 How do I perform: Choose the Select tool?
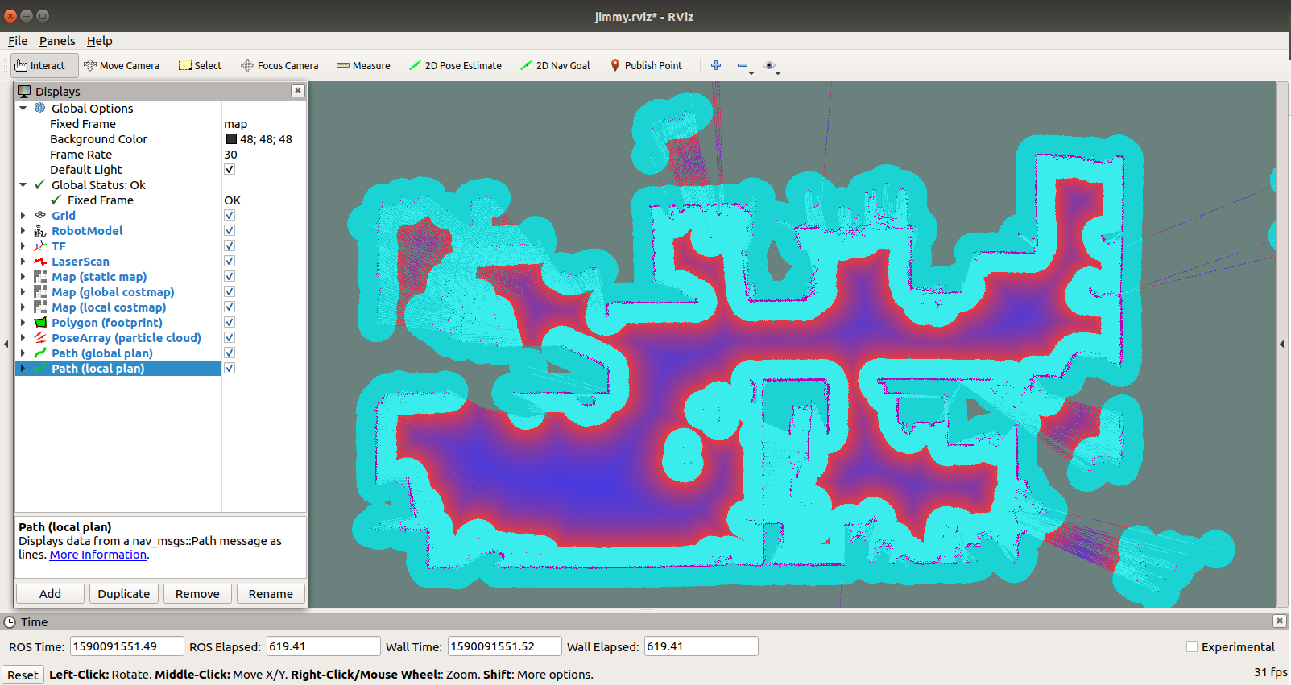point(201,66)
